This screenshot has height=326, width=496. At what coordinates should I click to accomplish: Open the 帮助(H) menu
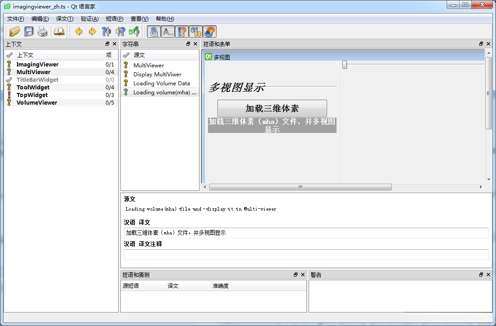click(x=165, y=19)
